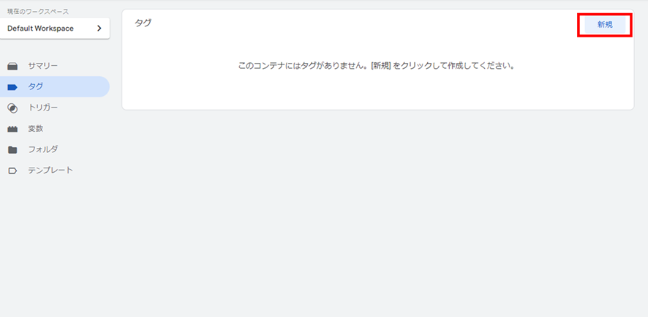Expand the workspace chevron arrow
The height and width of the screenshot is (317, 648).
(x=99, y=29)
